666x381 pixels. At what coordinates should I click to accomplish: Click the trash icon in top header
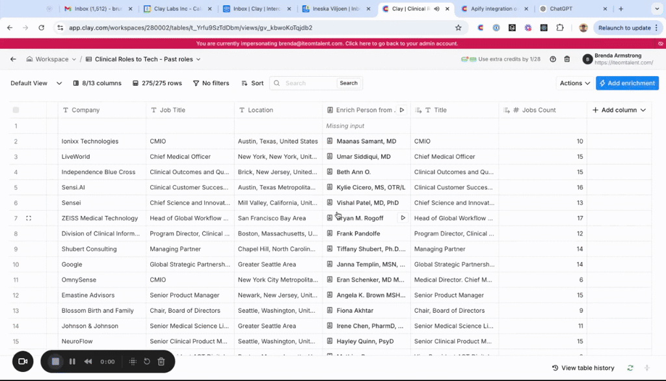click(x=567, y=59)
